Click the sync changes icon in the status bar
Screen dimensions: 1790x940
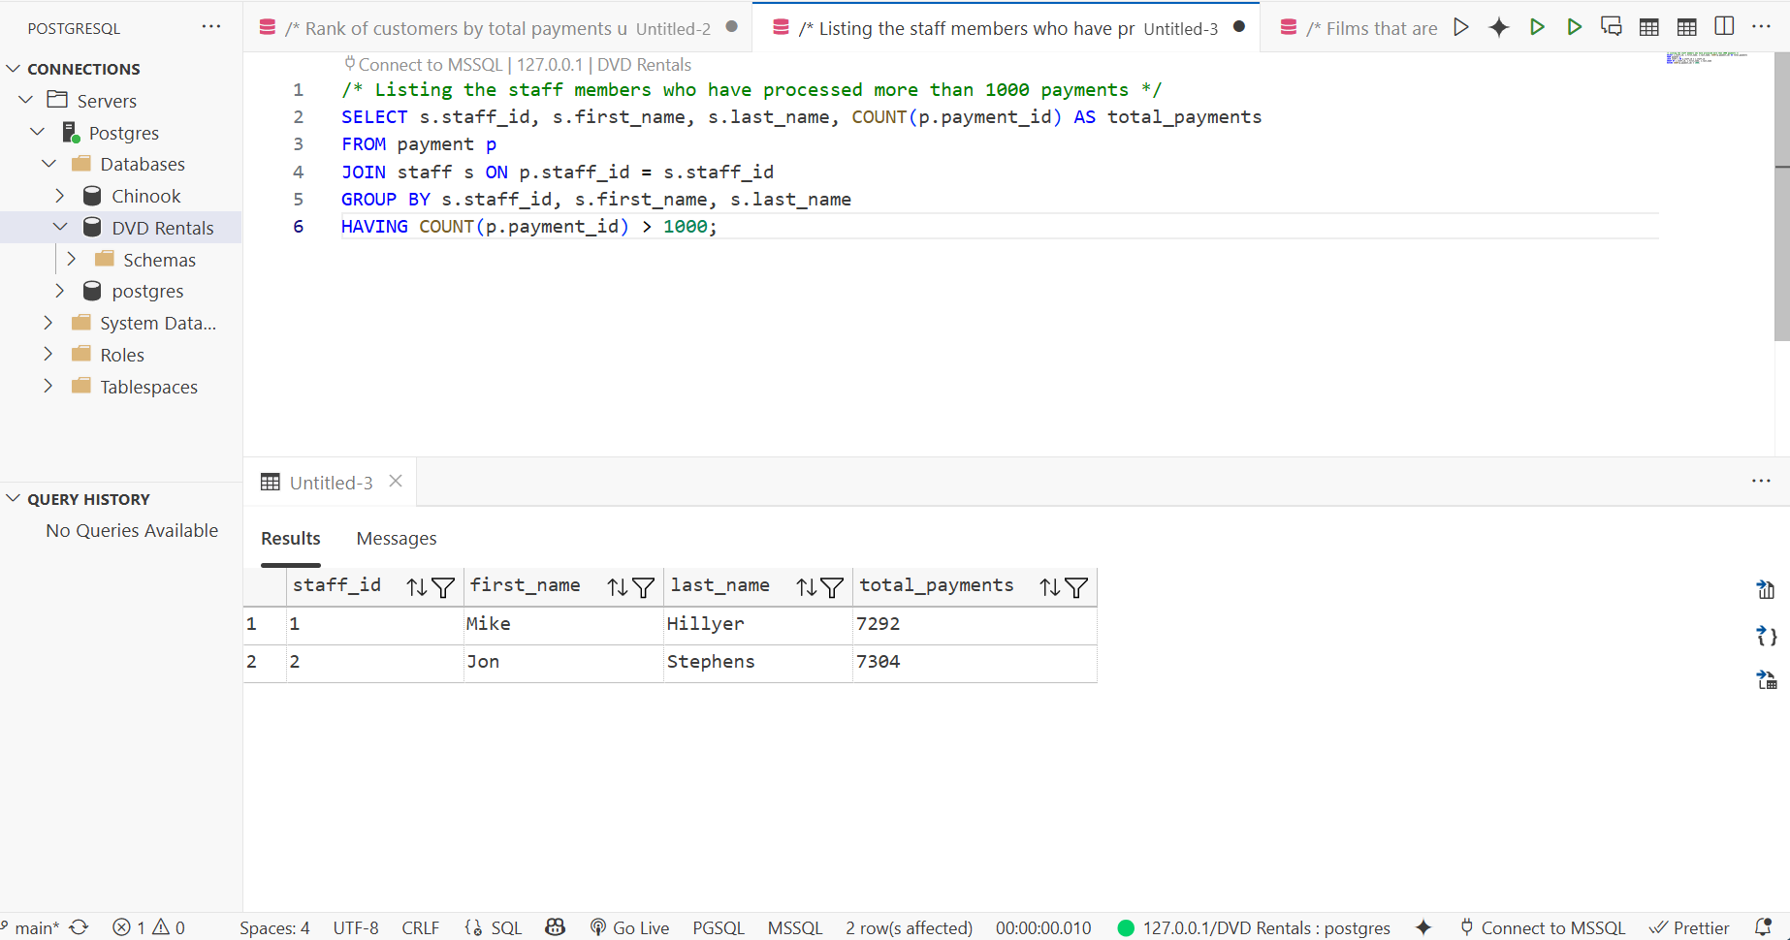pyautogui.click(x=80, y=927)
